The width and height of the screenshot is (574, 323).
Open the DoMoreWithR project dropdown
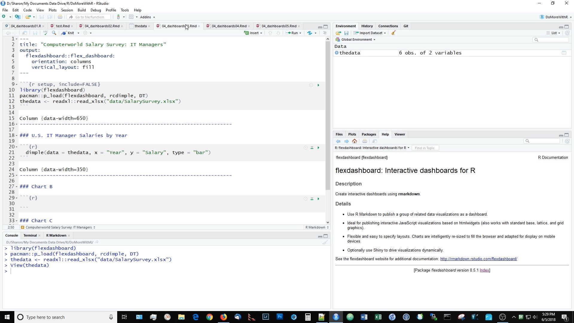point(556,17)
